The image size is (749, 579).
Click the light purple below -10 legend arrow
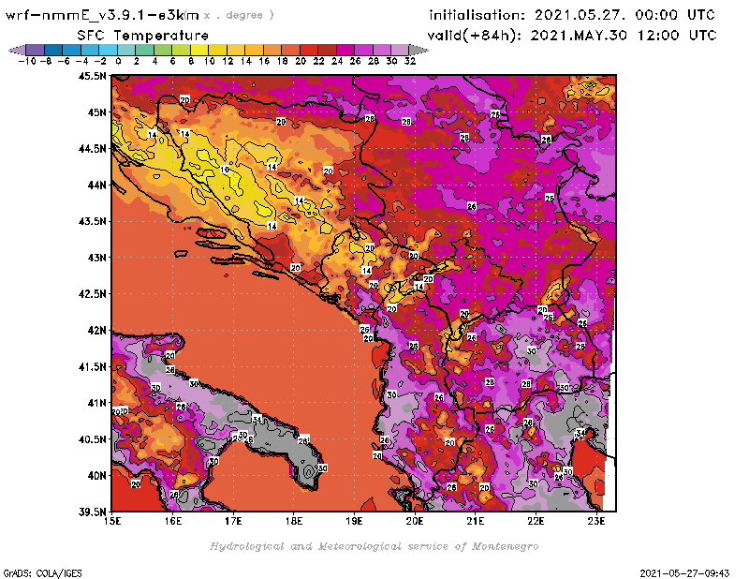17,50
